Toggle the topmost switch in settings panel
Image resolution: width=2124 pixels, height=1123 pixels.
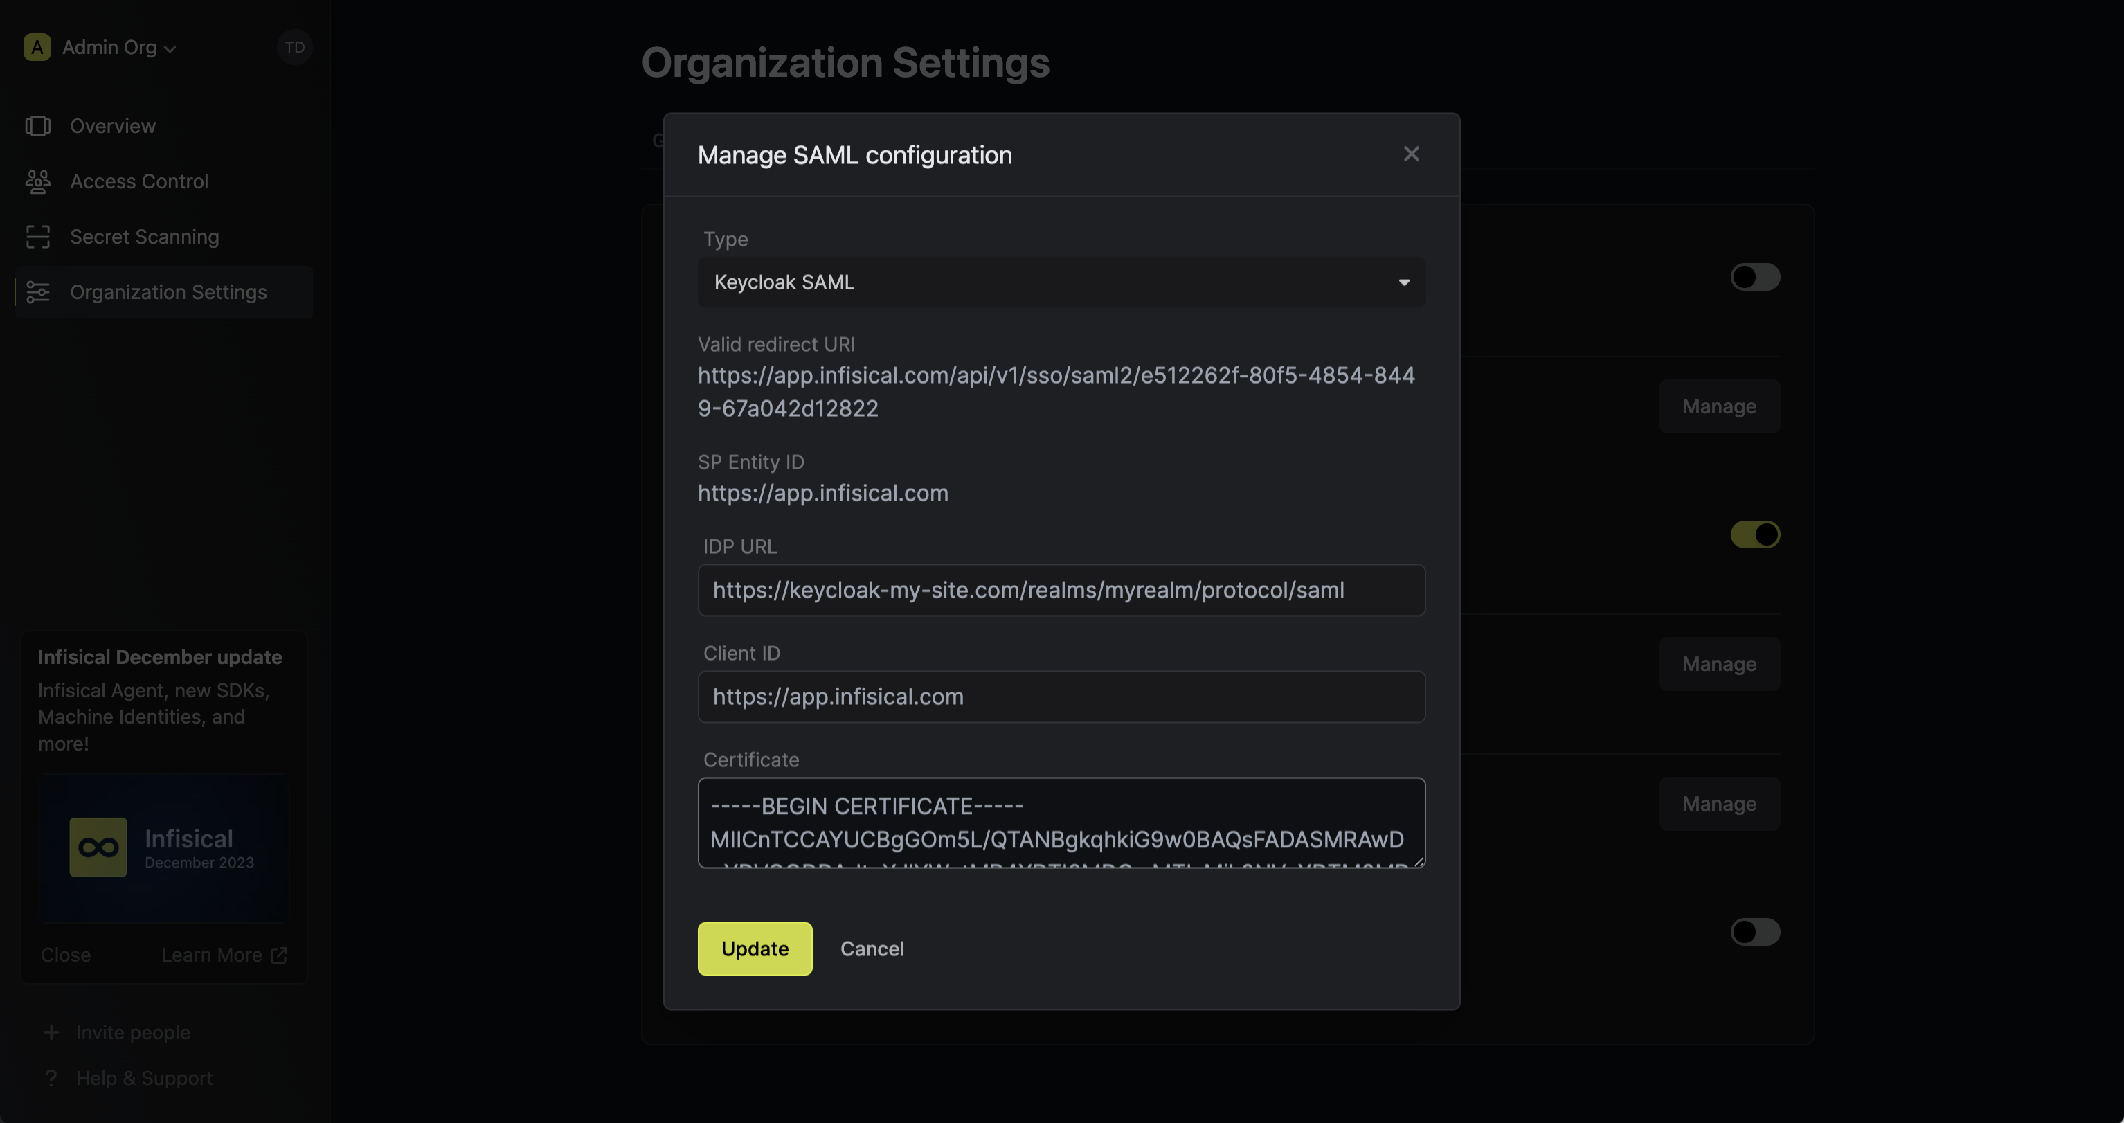coord(1754,277)
